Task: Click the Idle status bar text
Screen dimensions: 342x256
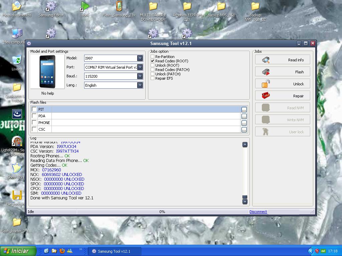Action: click(31, 212)
